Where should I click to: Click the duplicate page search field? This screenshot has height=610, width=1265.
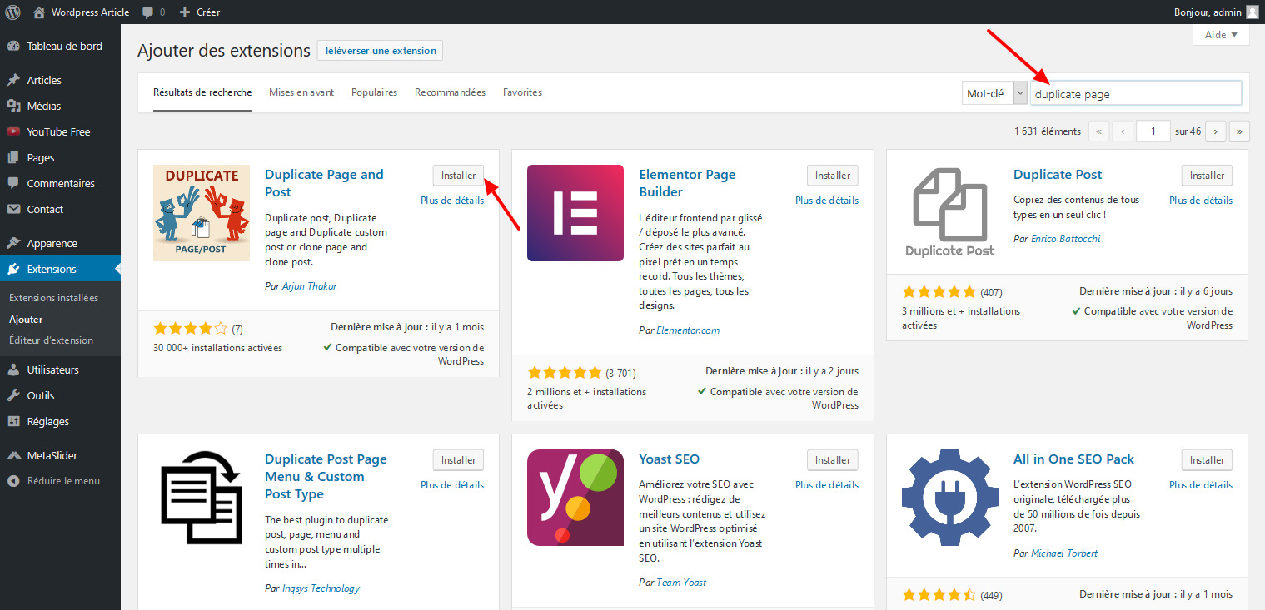(x=1136, y=93)
